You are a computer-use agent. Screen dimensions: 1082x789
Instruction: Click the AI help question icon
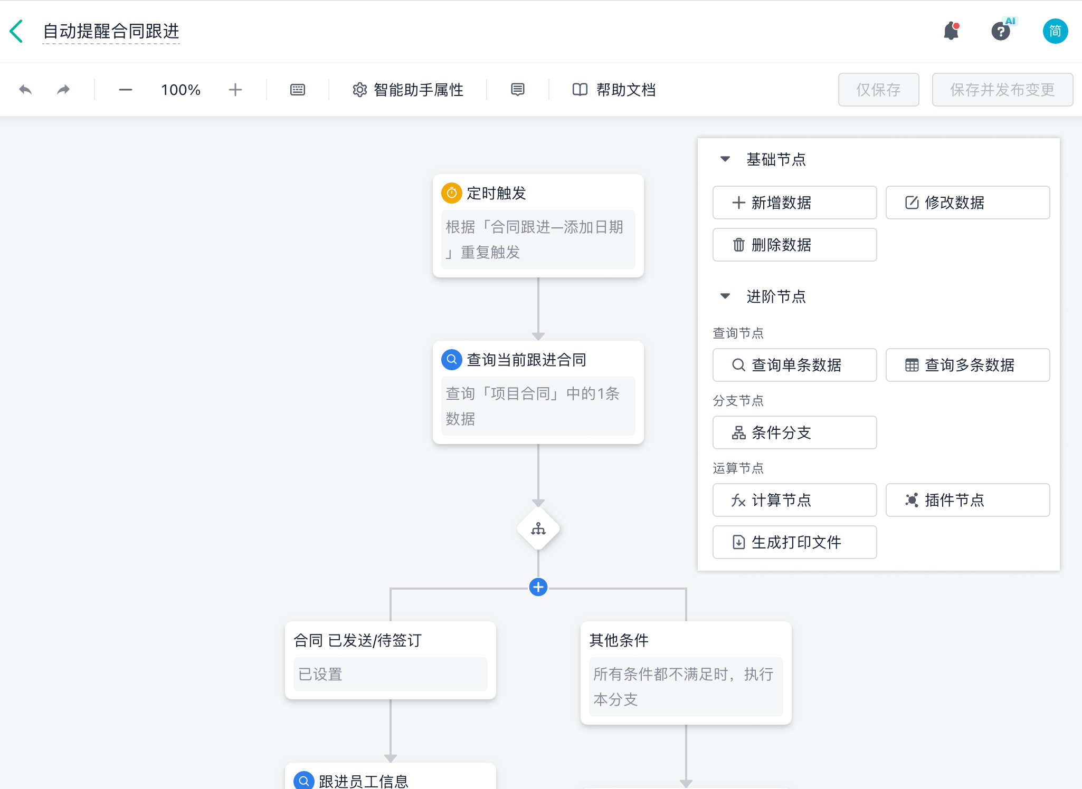coord(1001,31)
